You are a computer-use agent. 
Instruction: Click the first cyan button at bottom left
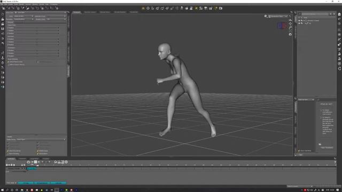pyautogui.click(x=26, y=183)
